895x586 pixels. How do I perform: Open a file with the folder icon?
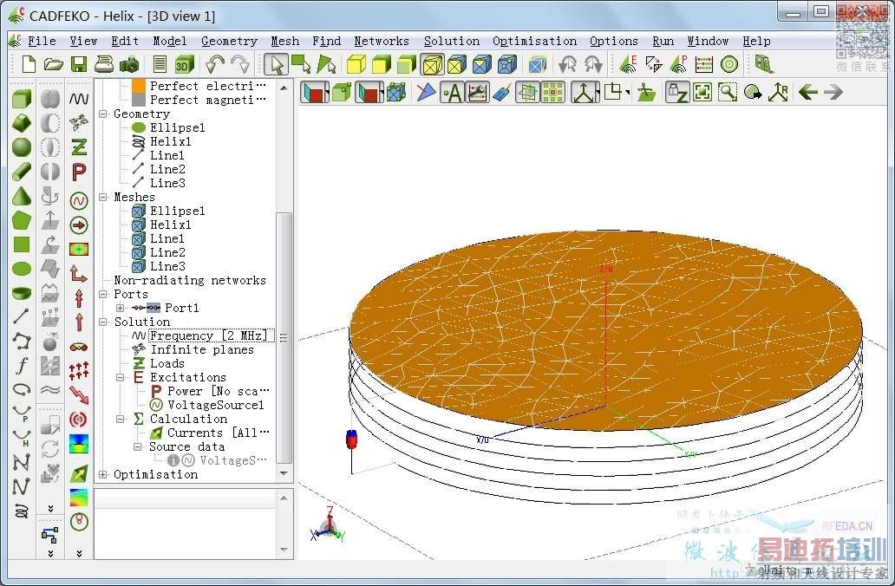53,64
